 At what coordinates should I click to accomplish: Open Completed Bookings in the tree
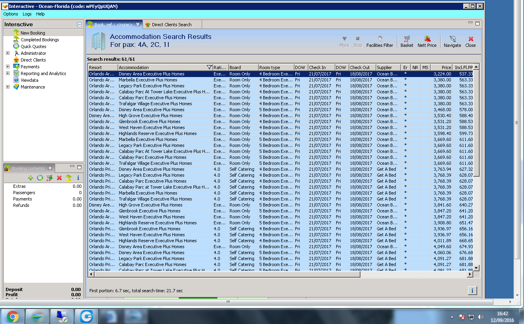(x=40, y=40)
